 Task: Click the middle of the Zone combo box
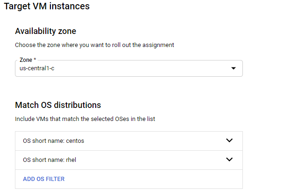pyautogui.click(x=128, y=68)
